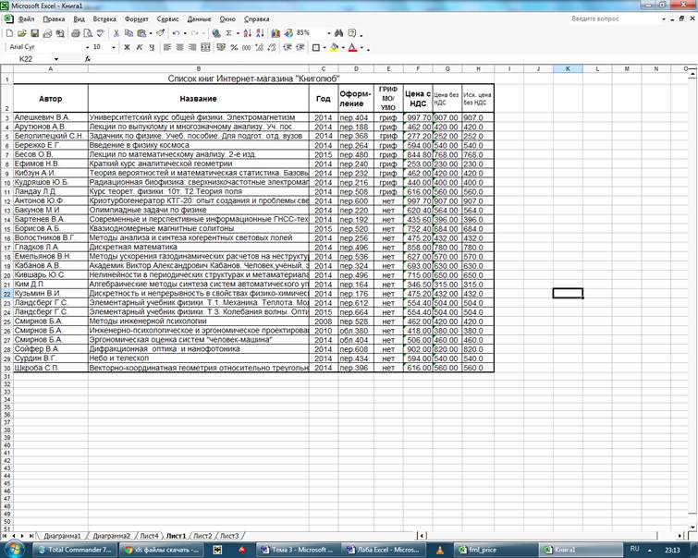This screenshot has width=698, height=558.
Task: Sort ascending with the A-Z icon
Action: [x=249, y=33]
